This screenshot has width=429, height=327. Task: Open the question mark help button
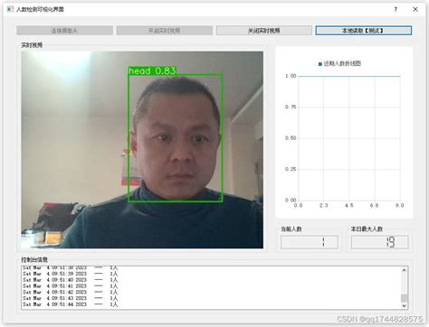pos(396,9)
